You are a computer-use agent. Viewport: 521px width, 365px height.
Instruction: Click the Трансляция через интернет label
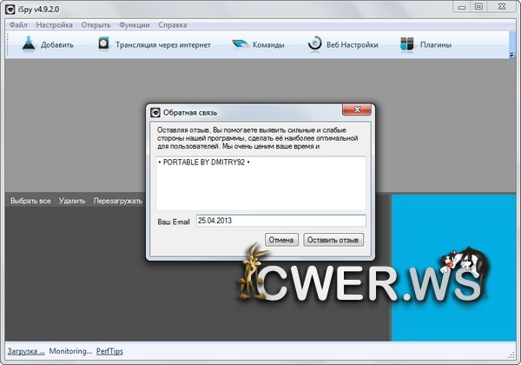click(163, 45)
